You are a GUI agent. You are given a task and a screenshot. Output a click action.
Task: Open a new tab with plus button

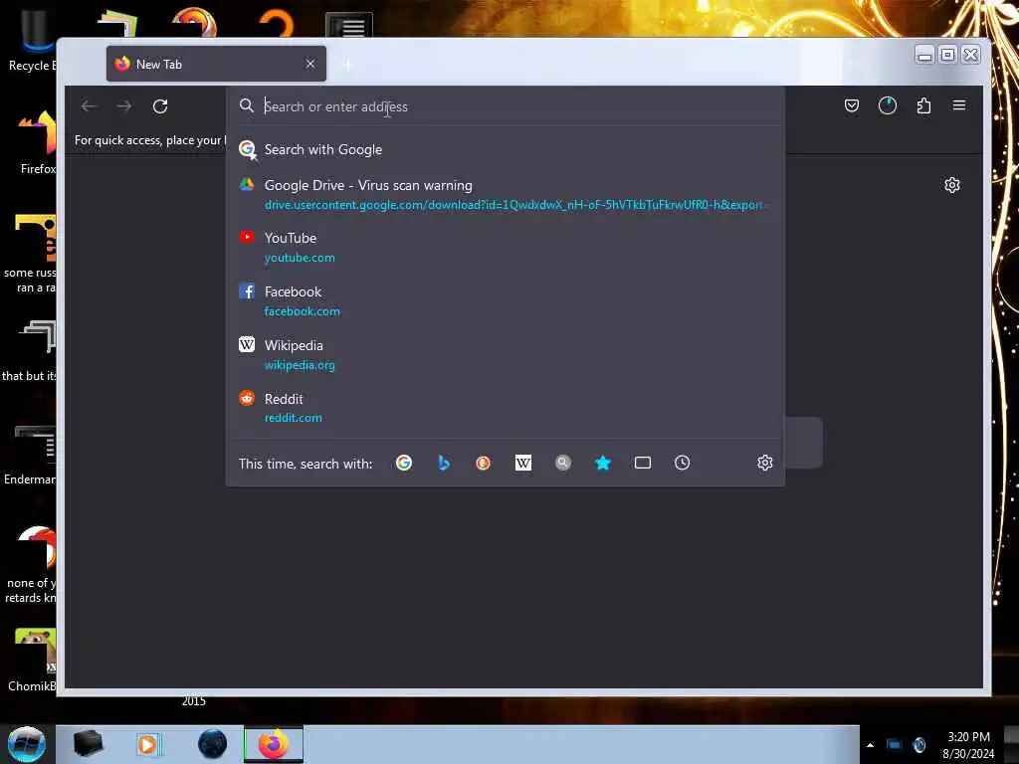click(348, 65)
